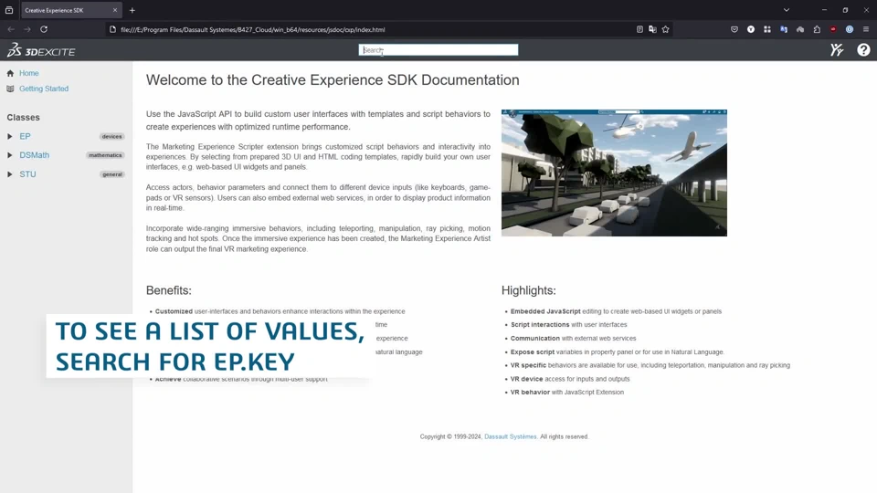This screenshot has height=493, width=877.
Task: Open the Pocket save icon
Action: click(x=734, y=29)
